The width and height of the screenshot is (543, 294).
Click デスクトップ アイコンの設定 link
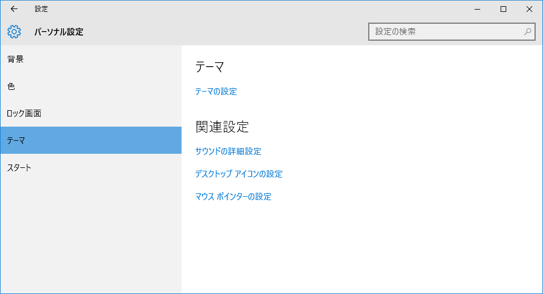click(238, 174)
